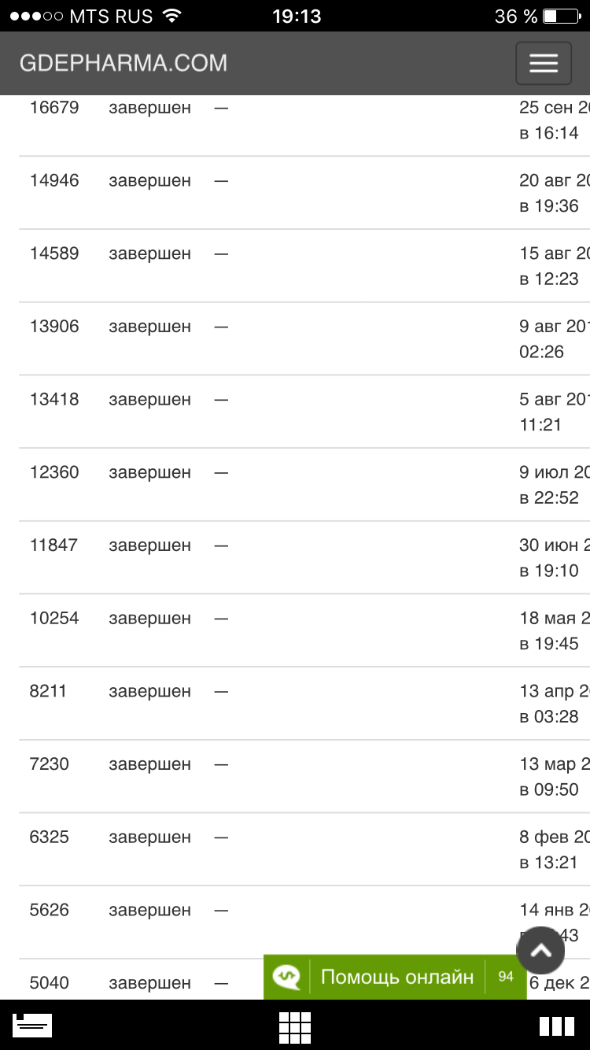Select order number 16679
Viewport: 590px width, 1050px height.
pos(54,108)
